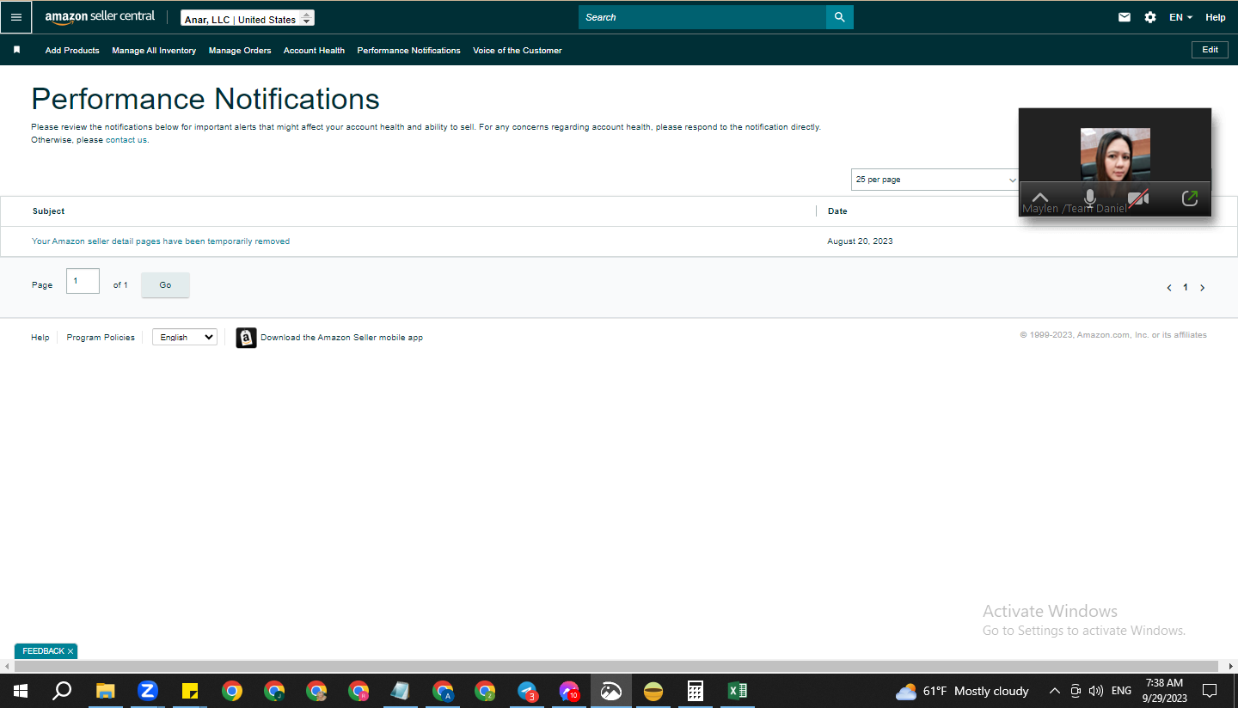
Task: Open Windows taskbar search
Action: click(62, 691)
